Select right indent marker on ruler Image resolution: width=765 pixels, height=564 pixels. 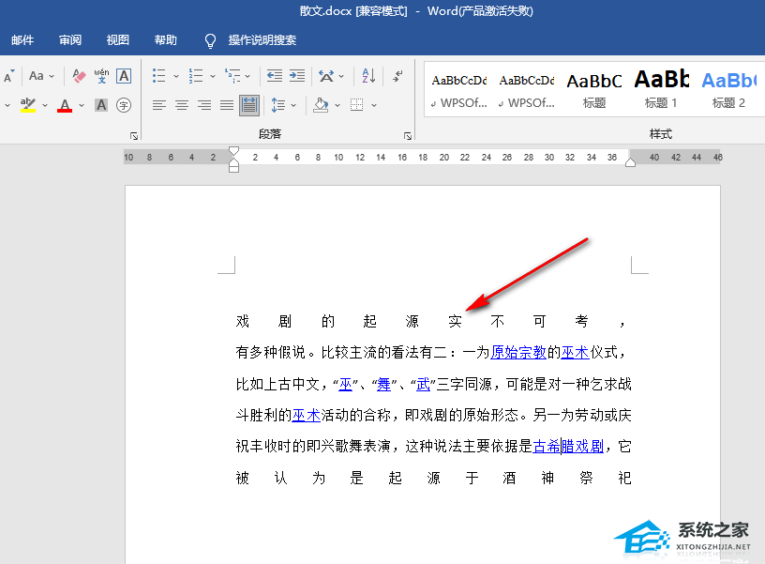[630, 162]
